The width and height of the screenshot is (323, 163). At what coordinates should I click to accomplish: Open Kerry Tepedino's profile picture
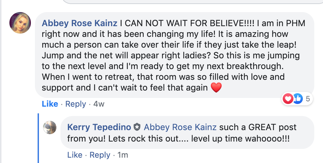50,127
